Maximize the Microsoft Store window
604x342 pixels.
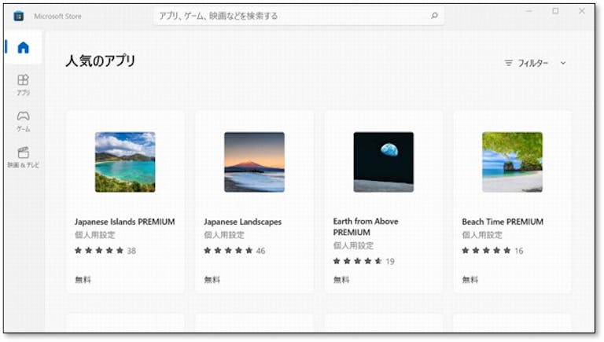555,11
